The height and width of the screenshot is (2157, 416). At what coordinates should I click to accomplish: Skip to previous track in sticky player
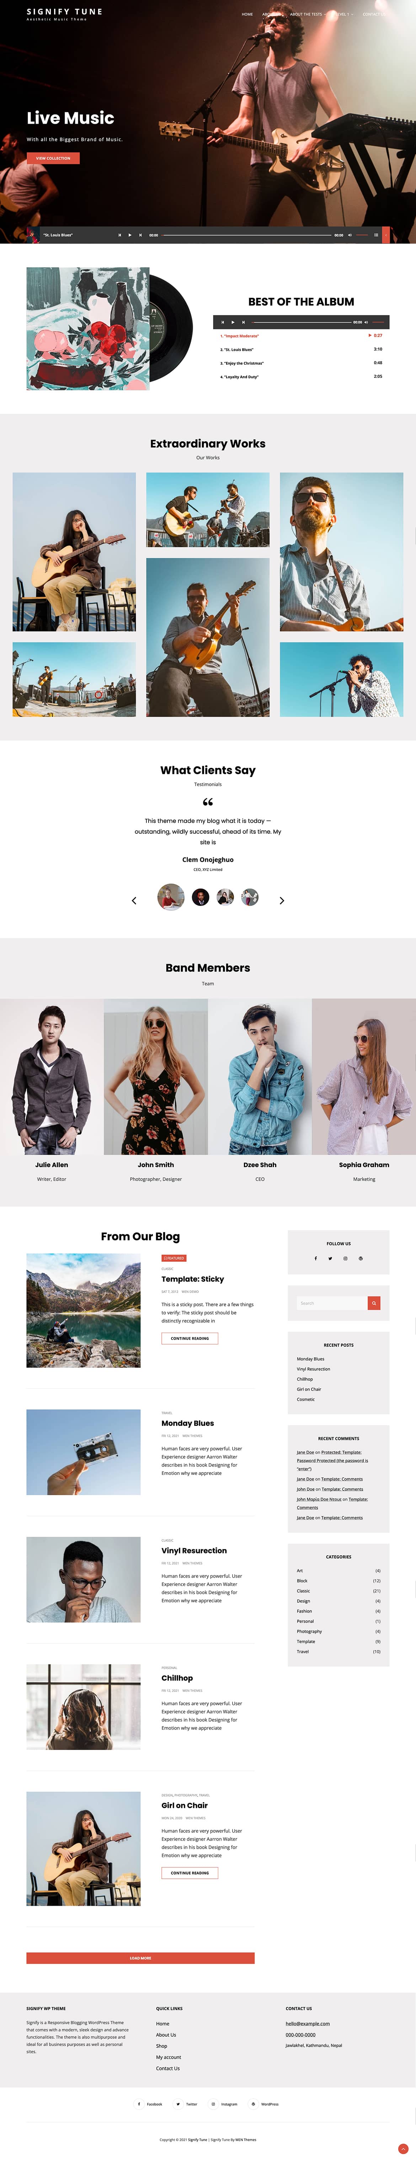tap(120, 235)
